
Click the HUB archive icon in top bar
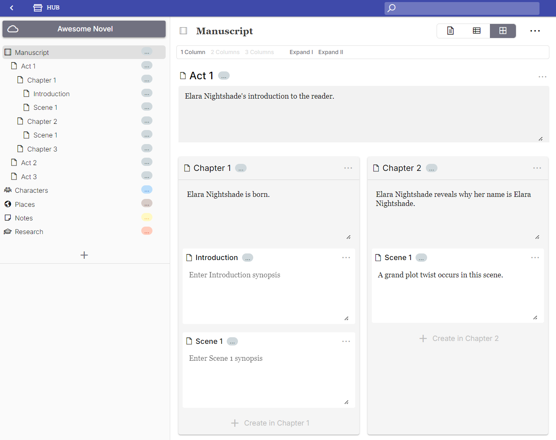point(37,7)
